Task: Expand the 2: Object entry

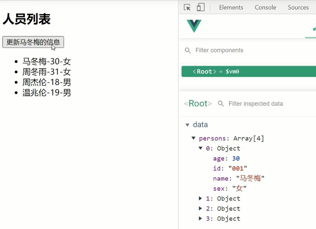Action: pyautogui.click(x=200, y=209)
